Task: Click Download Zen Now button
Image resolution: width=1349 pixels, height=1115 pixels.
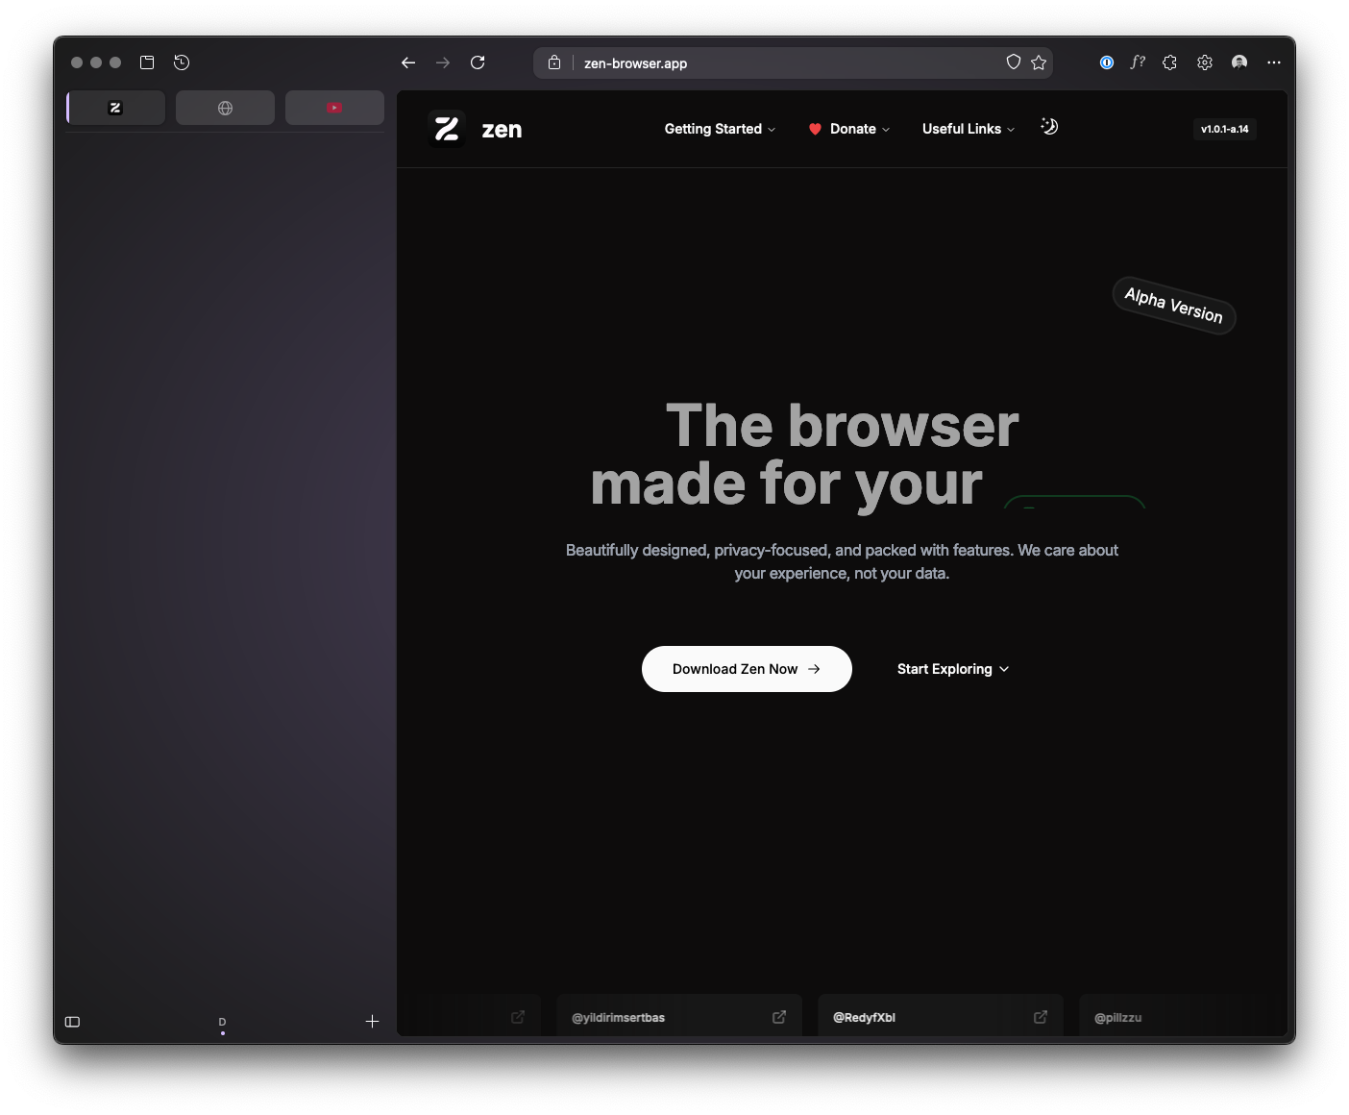Action: (747, 669)
